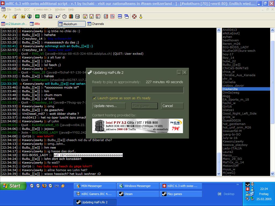Click the pointing hand finger icon
Screen dimensions: 275x206
point(58,16)
